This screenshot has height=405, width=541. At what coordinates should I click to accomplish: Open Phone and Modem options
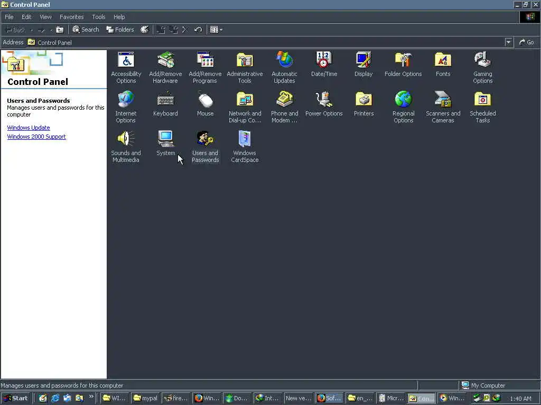(x=284, y=107)
